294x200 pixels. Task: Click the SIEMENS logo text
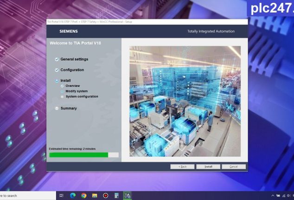(x=69, y=31)
